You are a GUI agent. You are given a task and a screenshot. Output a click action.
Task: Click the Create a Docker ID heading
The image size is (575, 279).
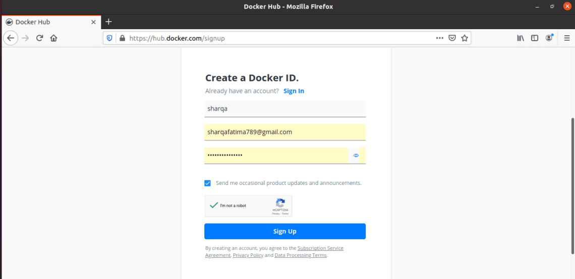(x=252, y=78)
